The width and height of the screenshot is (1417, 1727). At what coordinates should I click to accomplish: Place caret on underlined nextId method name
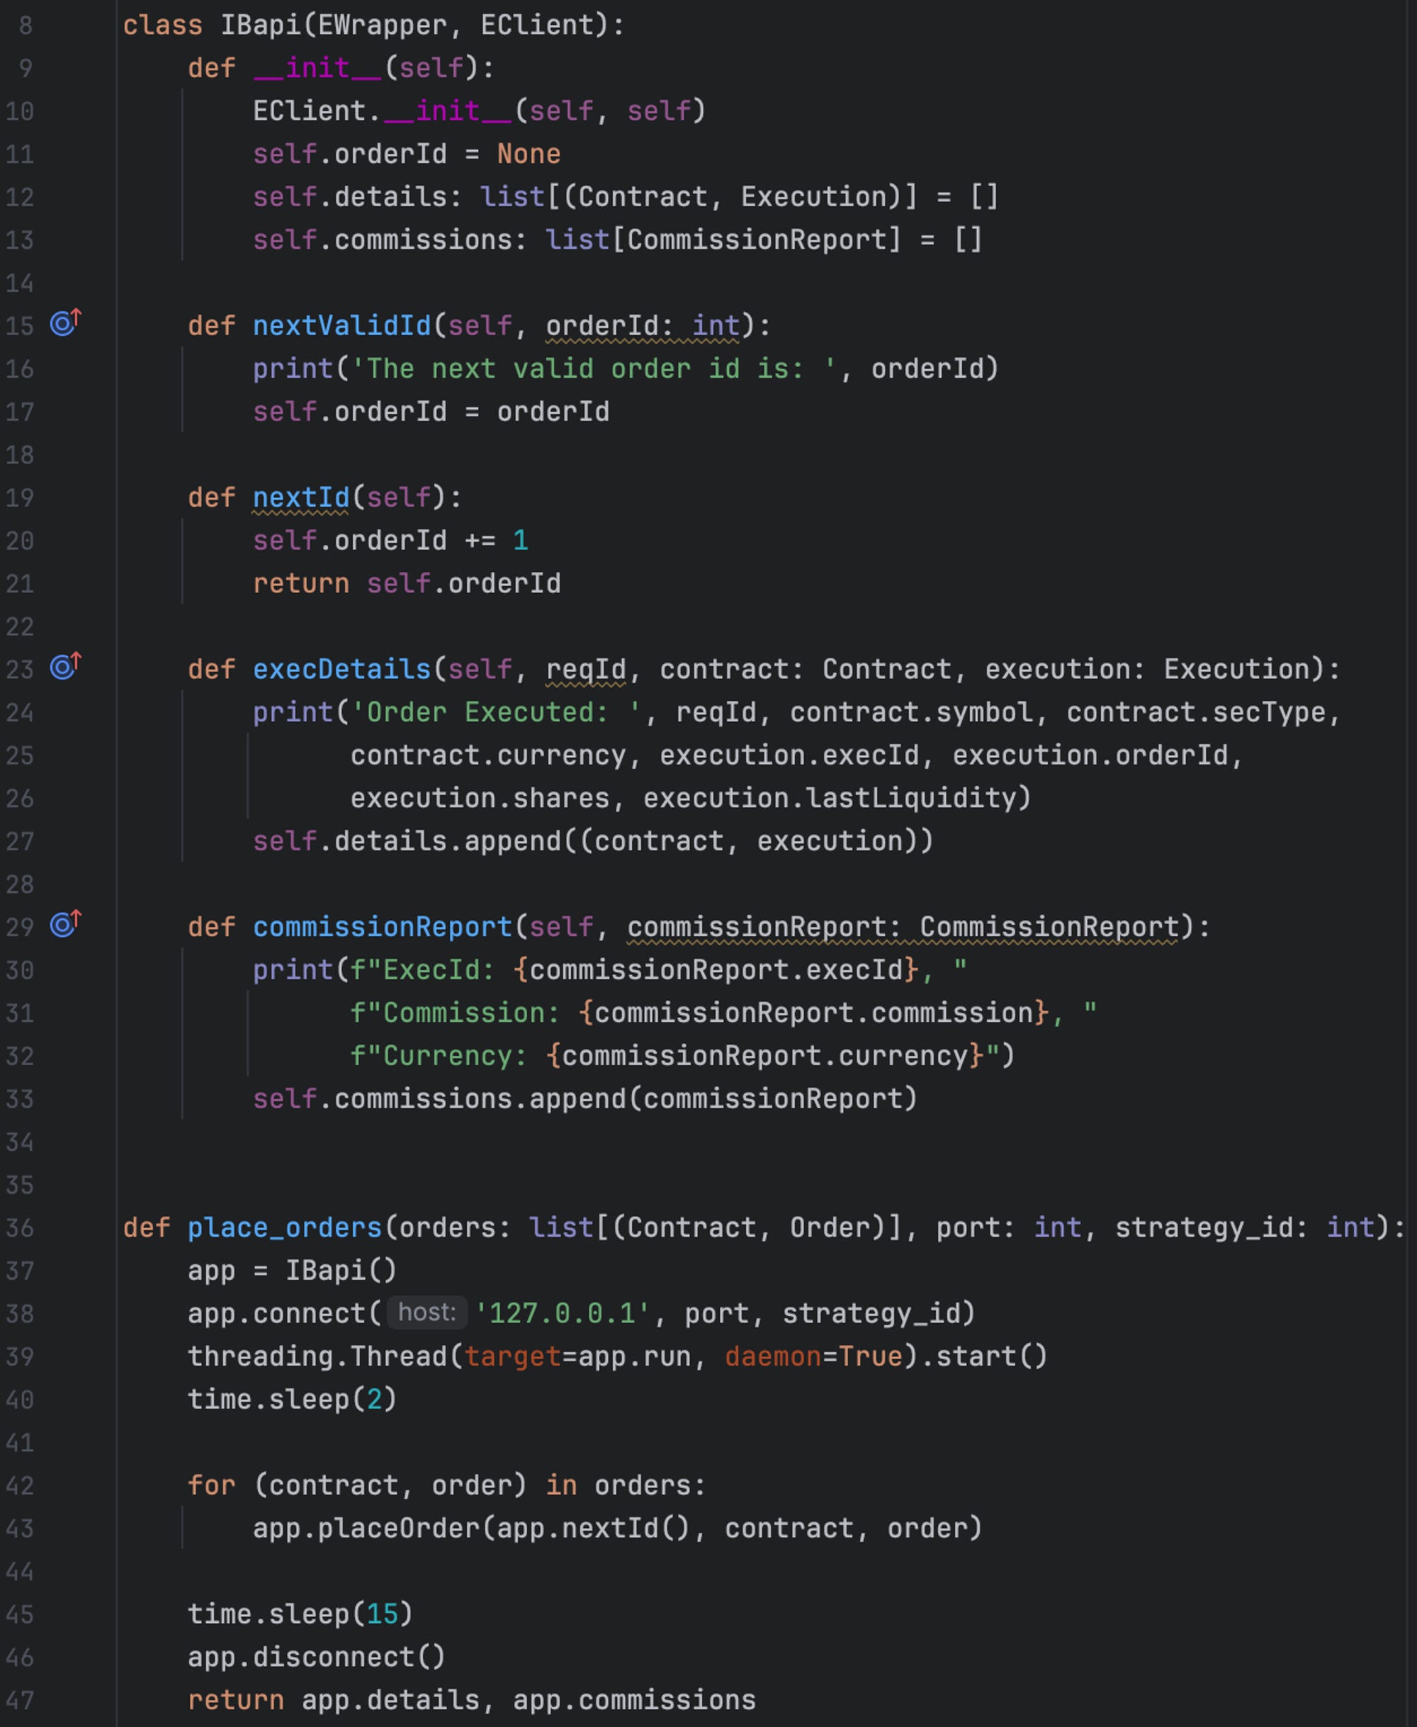pyautogui.click(x=300, y=497)
